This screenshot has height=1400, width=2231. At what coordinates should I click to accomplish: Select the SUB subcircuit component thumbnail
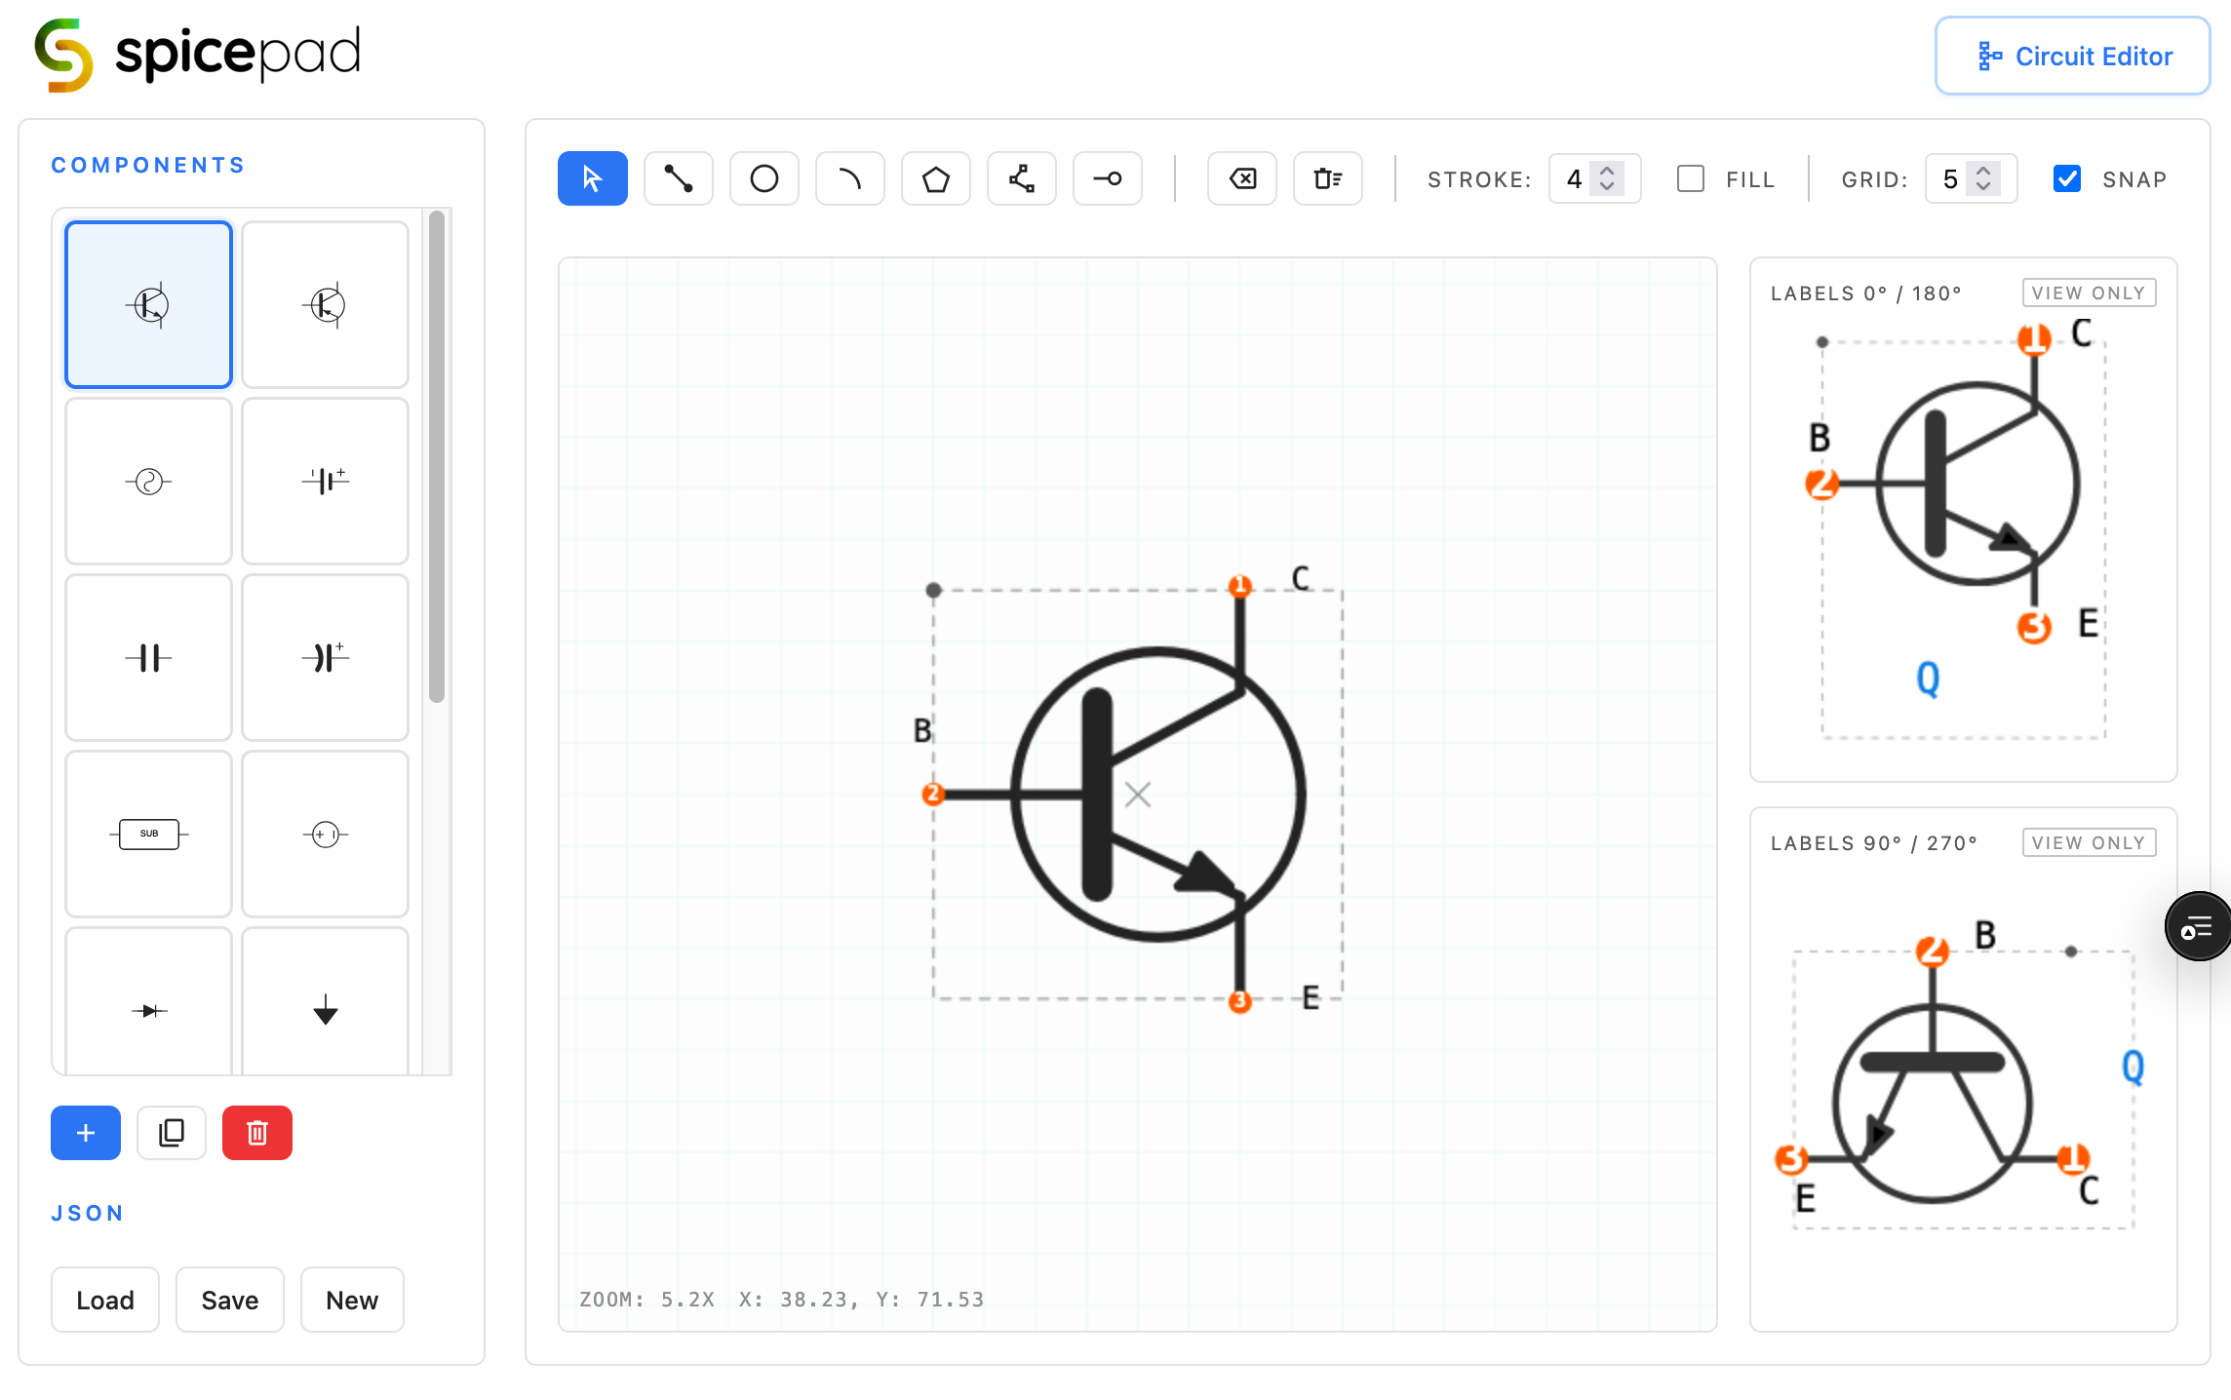point(148,834)
